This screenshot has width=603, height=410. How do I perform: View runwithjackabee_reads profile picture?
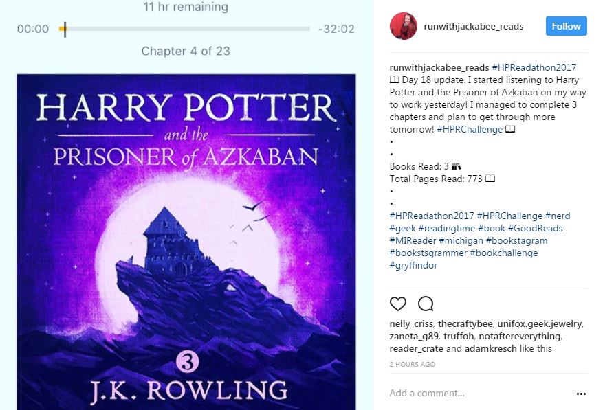pos(404,26)
